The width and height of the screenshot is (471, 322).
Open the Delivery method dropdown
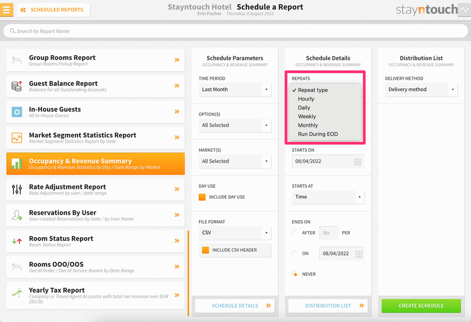[421, 89]
